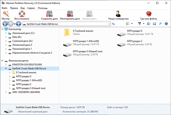Go back with the blue left arrow

tap(5, 24)
